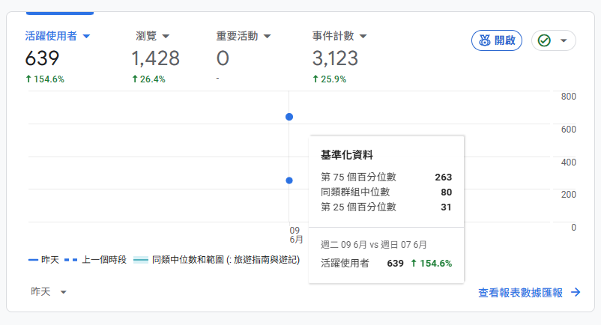Viewport: 601px width, 325px height.
Task: Click the 3,123 event count value
Action: [335, 58]
